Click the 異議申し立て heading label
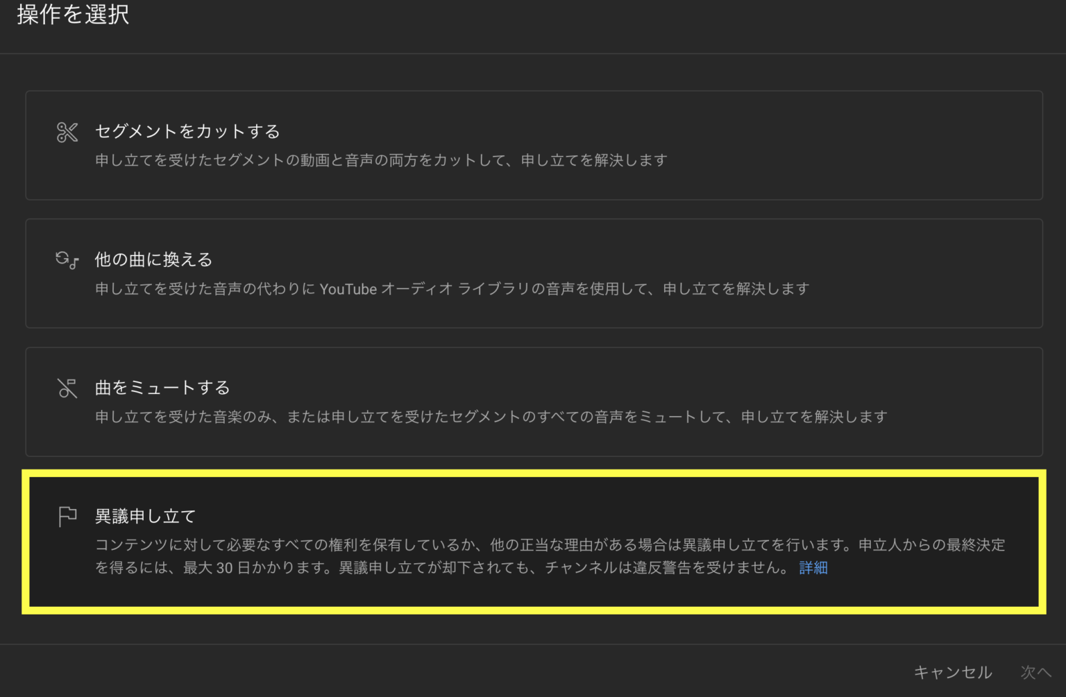This screenshot has width=1066, height=697. pyautogui.click(x=145, y=516)
